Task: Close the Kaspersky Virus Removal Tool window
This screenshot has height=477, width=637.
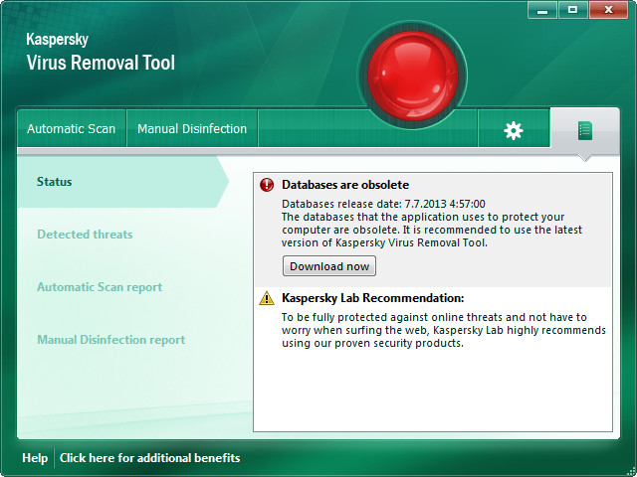Action: tap(608, 10)
